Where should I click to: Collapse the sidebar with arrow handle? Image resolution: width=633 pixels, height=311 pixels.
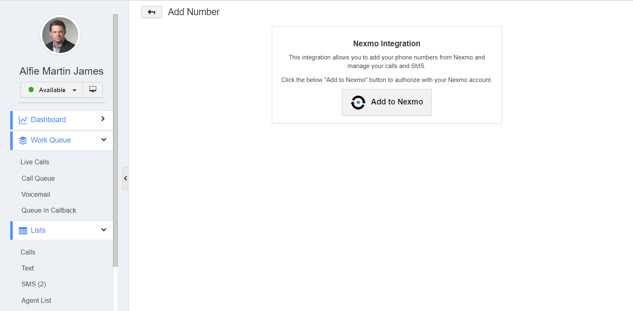125,178
